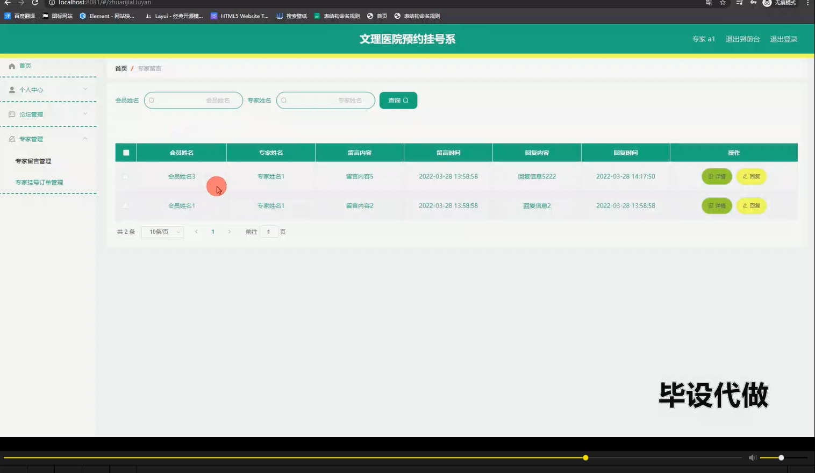The height and width of the screenshot is (473, 815).
Task: Click the cell 回复信息5222
Action: pos(537,176)
